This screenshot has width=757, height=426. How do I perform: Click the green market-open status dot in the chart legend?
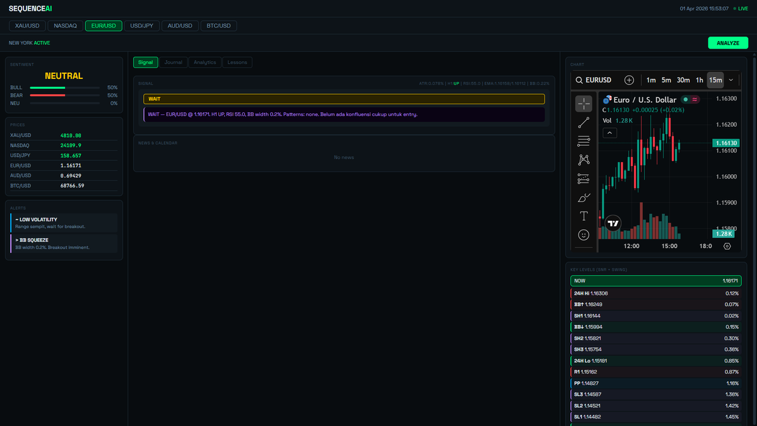(x=685, y=100)
